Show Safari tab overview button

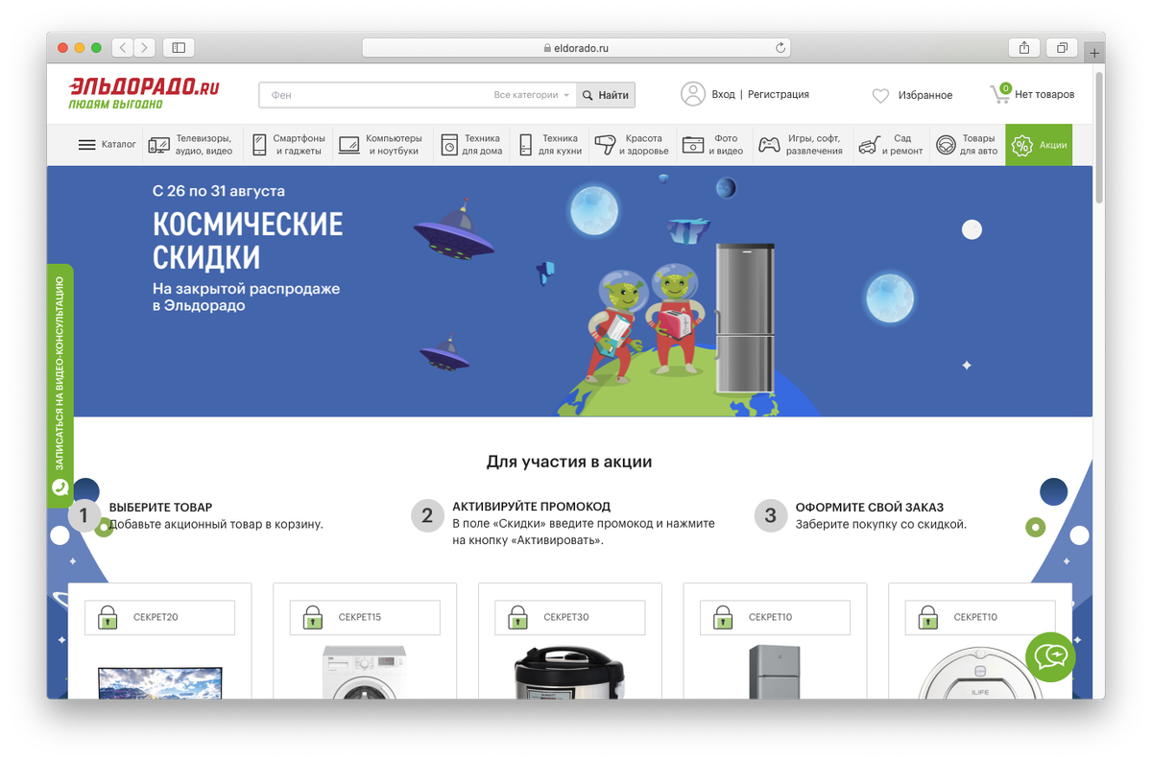tap(1062, 47)
